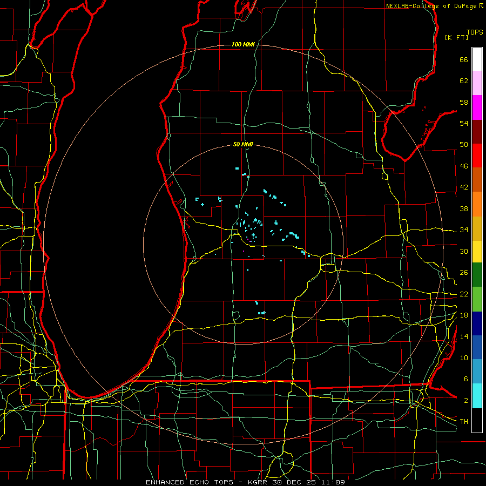486x486 pixels.
Task: Click the TH threshold label
Action: coord(464,422)
